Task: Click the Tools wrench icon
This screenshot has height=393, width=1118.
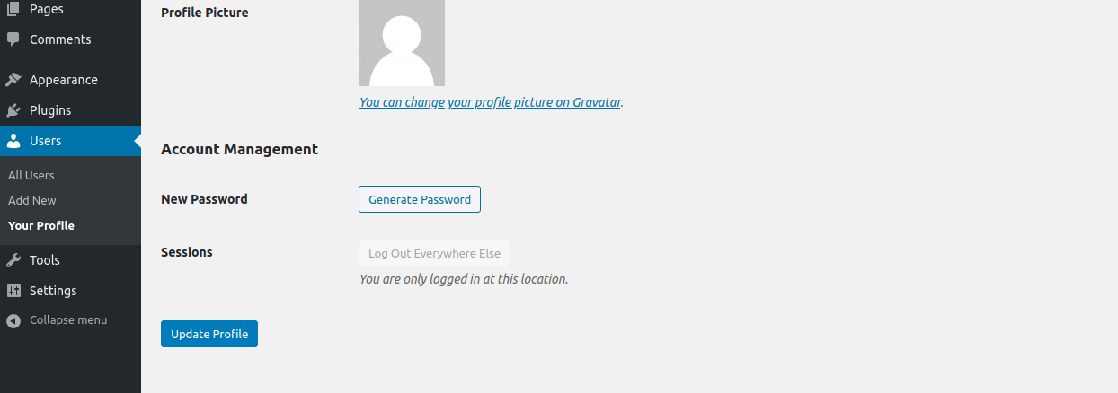Action: (x=13, y=260)
